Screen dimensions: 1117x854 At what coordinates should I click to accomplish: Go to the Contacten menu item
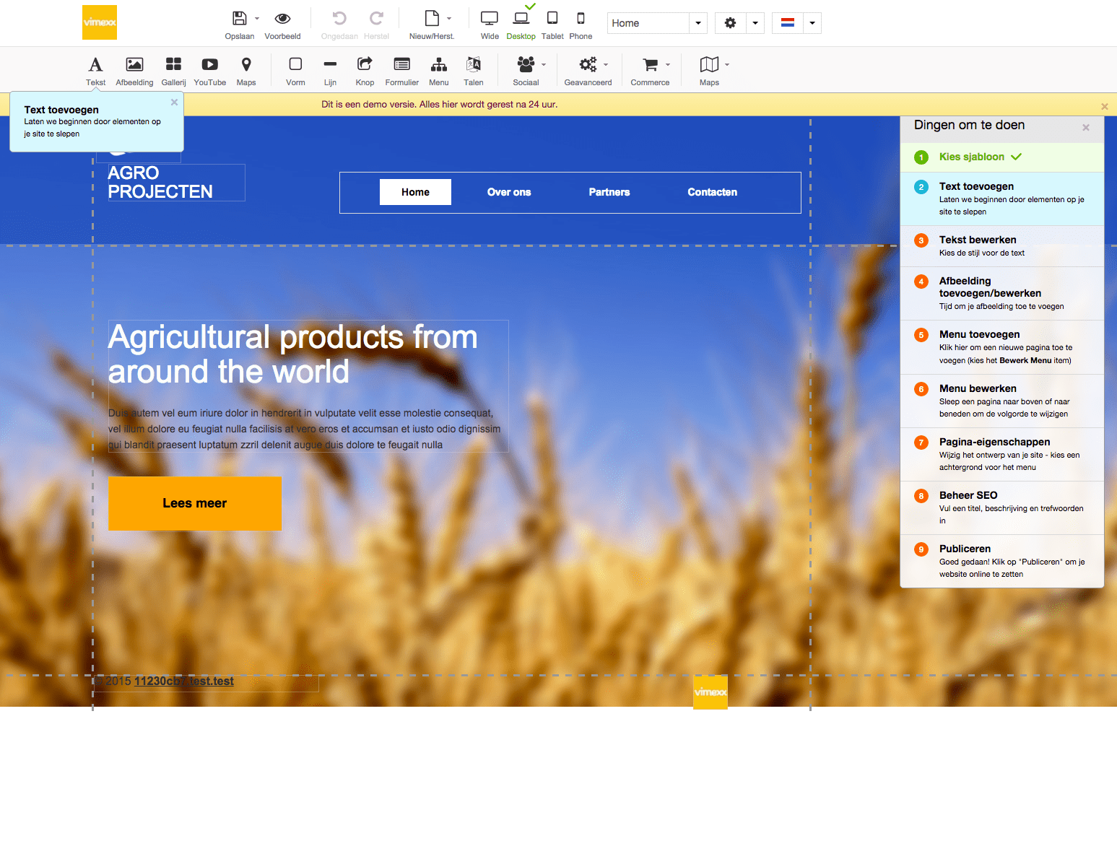click(712, 192)
